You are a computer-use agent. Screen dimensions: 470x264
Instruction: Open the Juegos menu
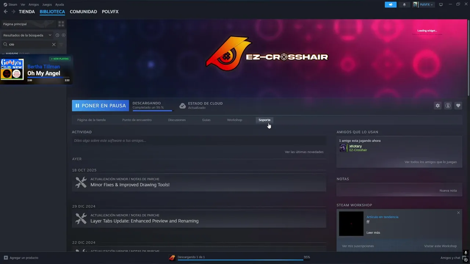(x=47, y=4)
